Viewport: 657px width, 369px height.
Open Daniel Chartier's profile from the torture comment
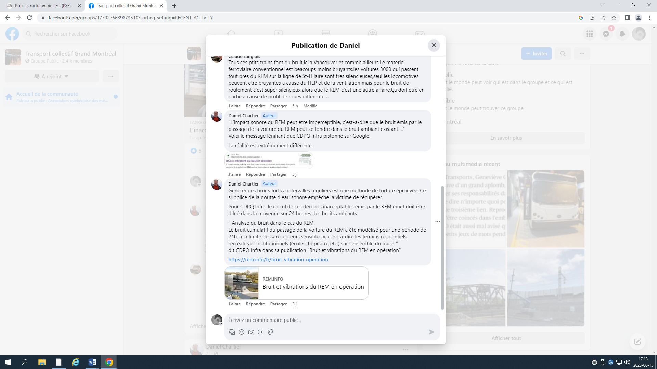click(x=243, y=184)
